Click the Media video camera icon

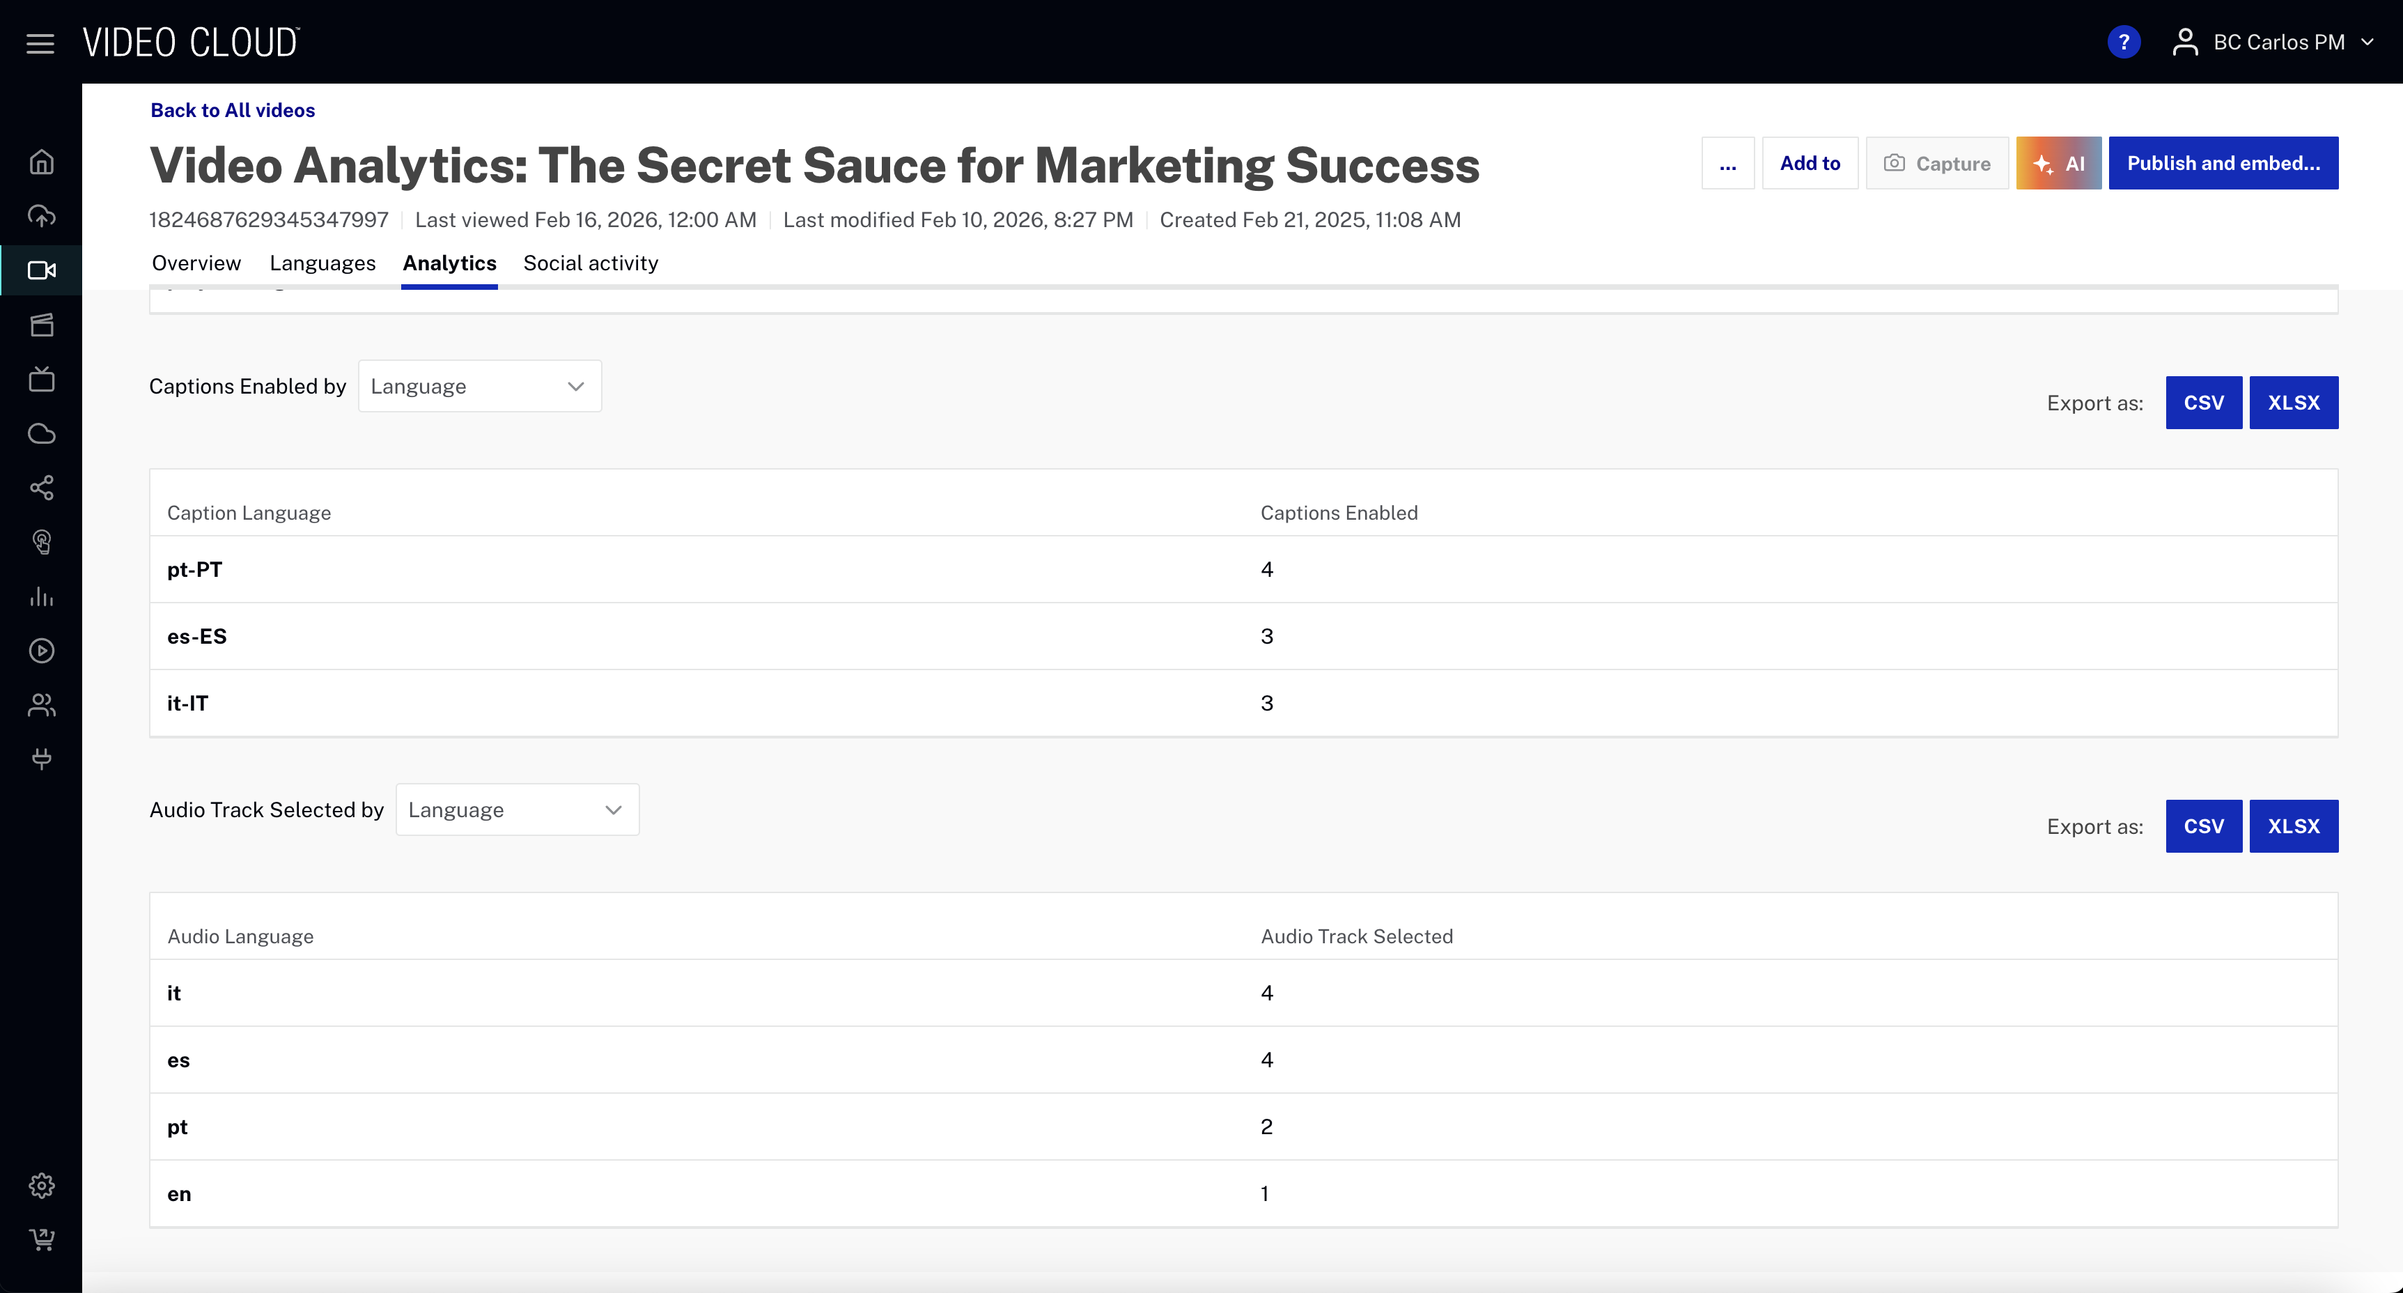[42, 270]
